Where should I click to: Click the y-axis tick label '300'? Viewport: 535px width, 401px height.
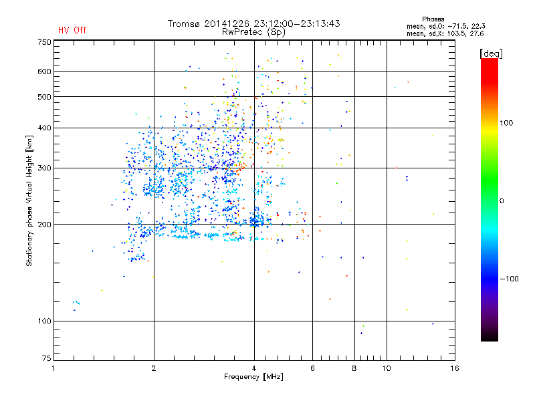[x=44, y=168]
